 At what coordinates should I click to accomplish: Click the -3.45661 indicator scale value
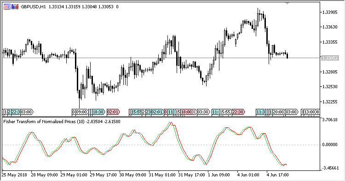click(x=331, y=168)
